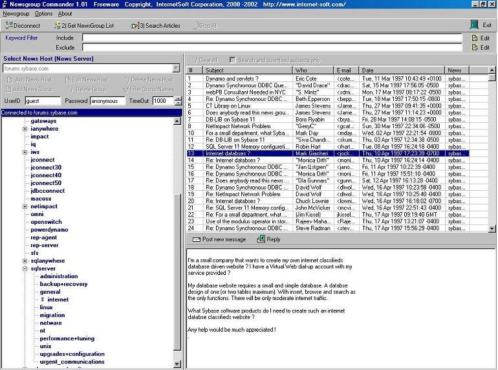
Task: Click the Include keyword input field
Action: tap(272, 38)
